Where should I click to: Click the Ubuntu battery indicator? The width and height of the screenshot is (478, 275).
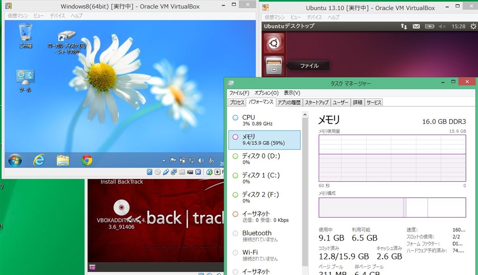[429, 27]
